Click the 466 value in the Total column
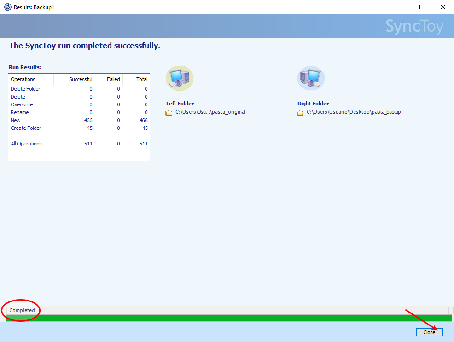Screen dimensions: 454x342 coord(144,120)
